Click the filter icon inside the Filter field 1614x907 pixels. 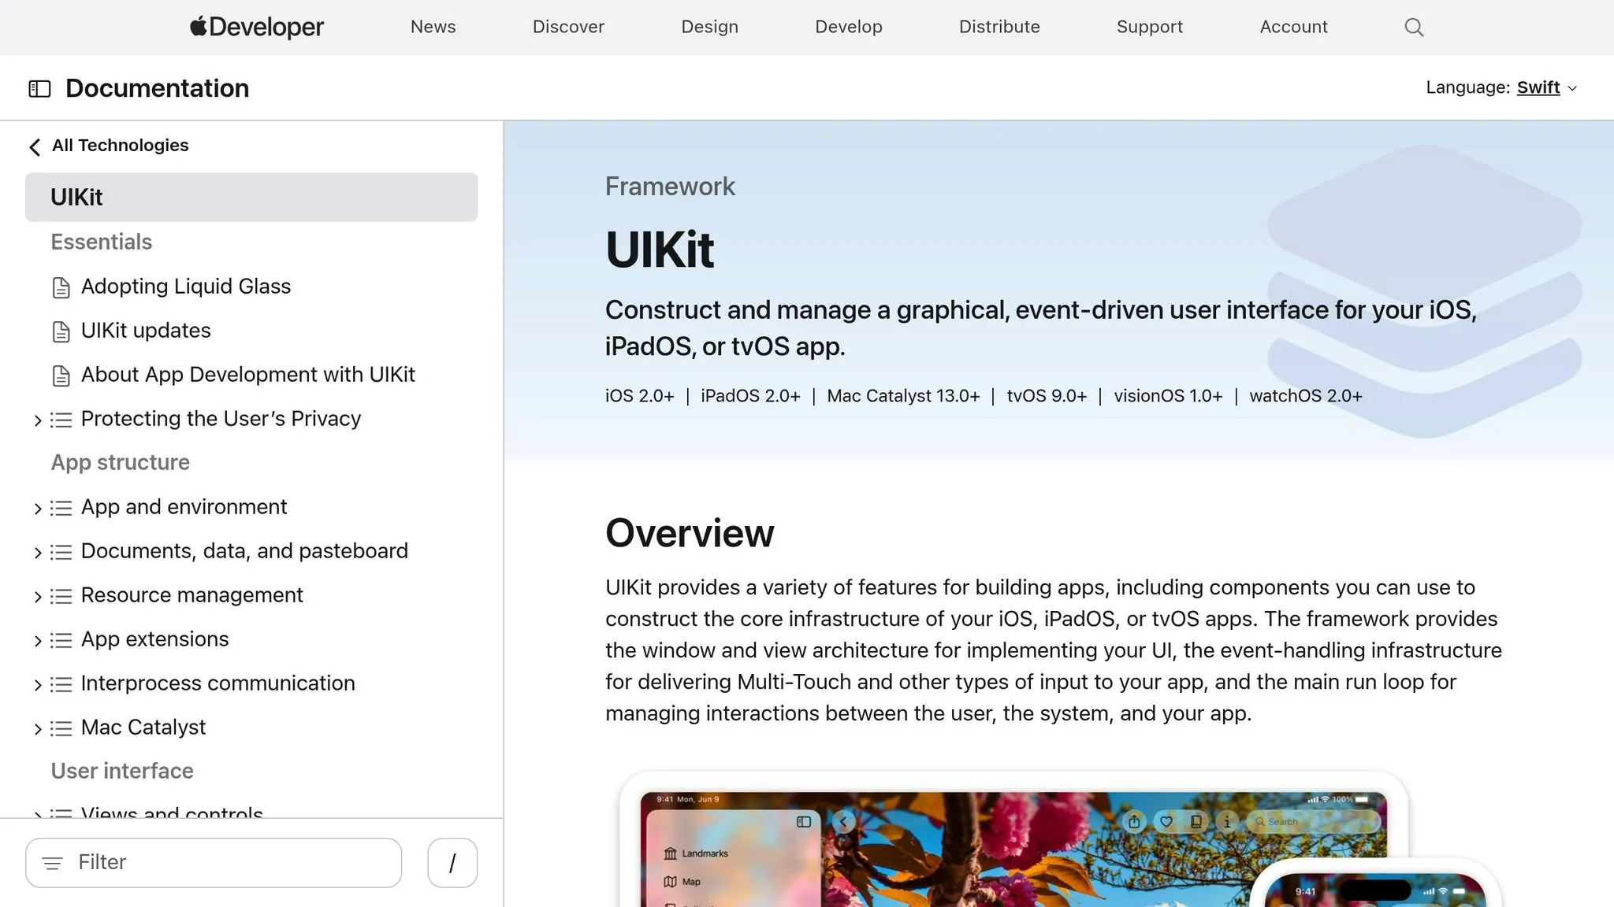click(53, 863)
